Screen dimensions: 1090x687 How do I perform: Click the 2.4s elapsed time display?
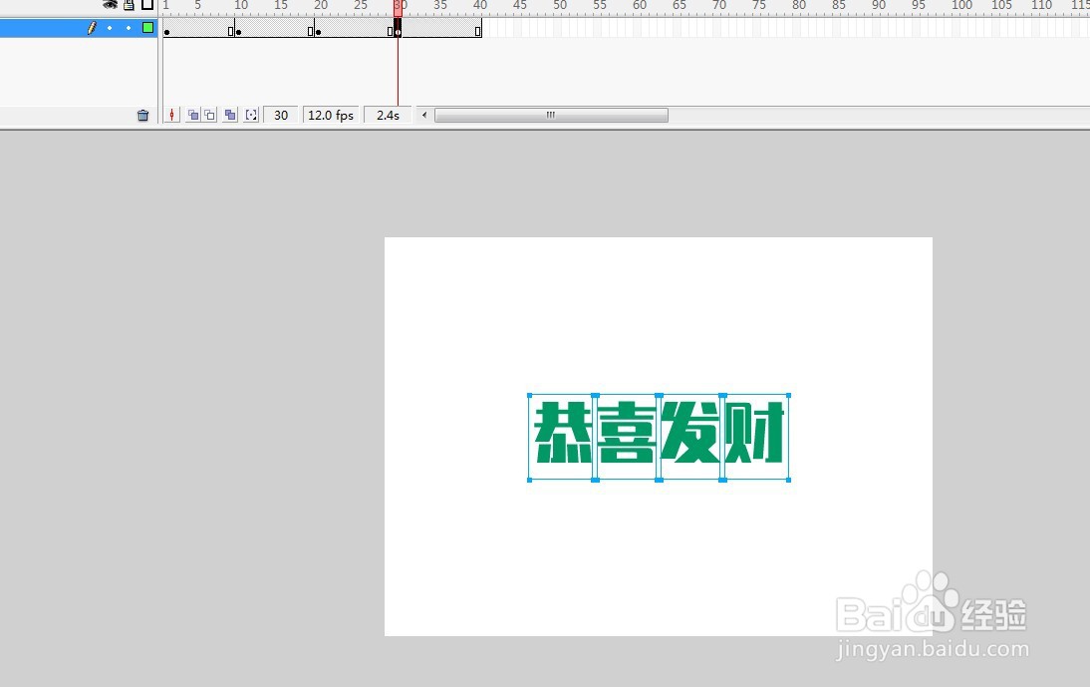[387, 115]
